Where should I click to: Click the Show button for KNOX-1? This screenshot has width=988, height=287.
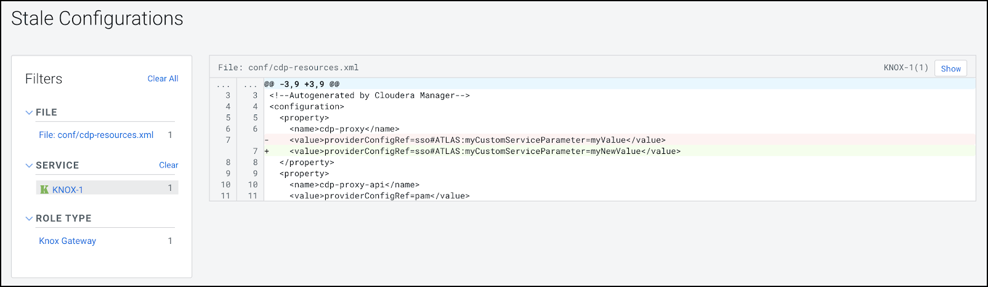pyautogui.click(x=950, y=68)
